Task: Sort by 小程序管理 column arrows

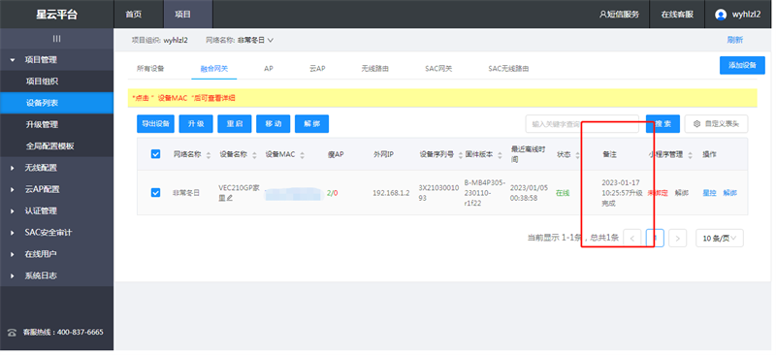Action: click(x=690, y=155)
